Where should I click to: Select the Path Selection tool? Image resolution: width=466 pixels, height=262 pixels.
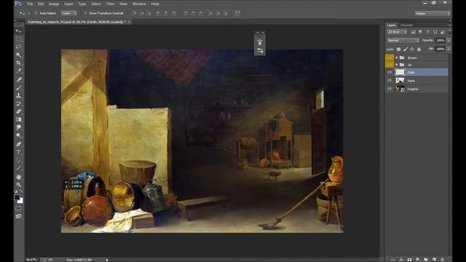(x=19, y=160)
